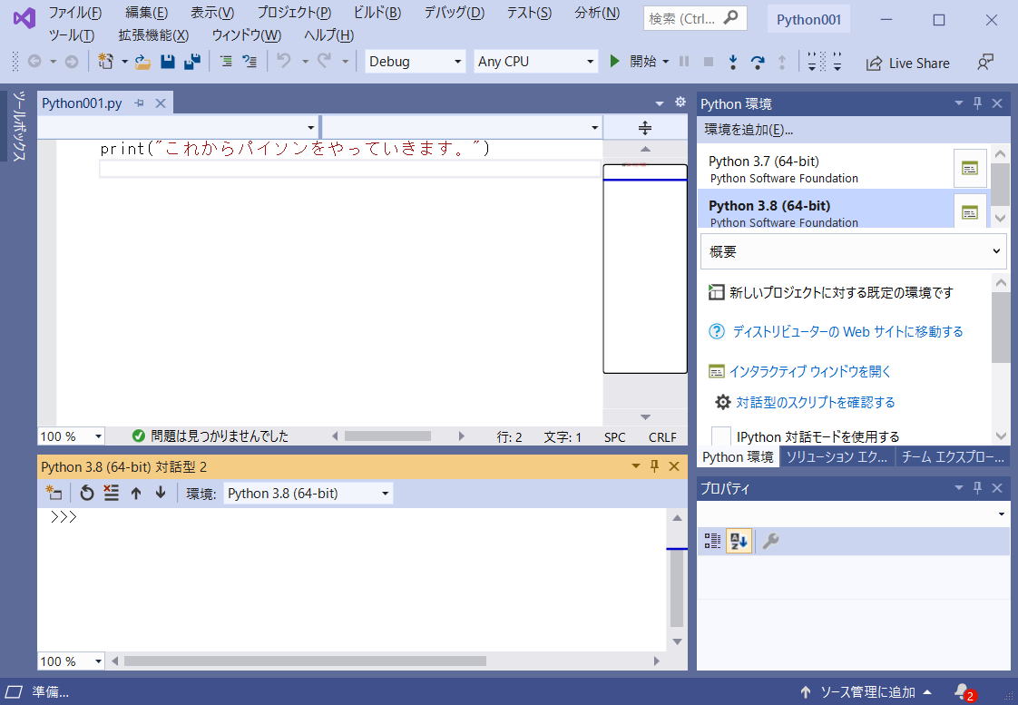Viewport: 1018px width, 705px height.
Task: Open the 概要 dropdown in Python 環境
Action: [x=851, y=251]
